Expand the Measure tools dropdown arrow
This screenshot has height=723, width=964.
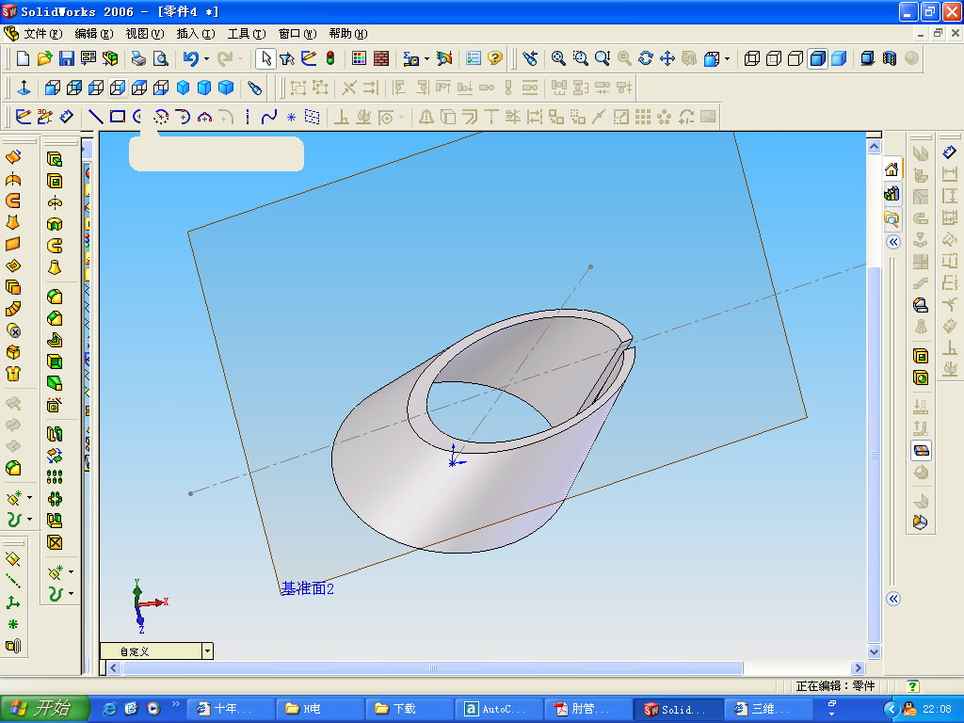click(x=426, y=59)
